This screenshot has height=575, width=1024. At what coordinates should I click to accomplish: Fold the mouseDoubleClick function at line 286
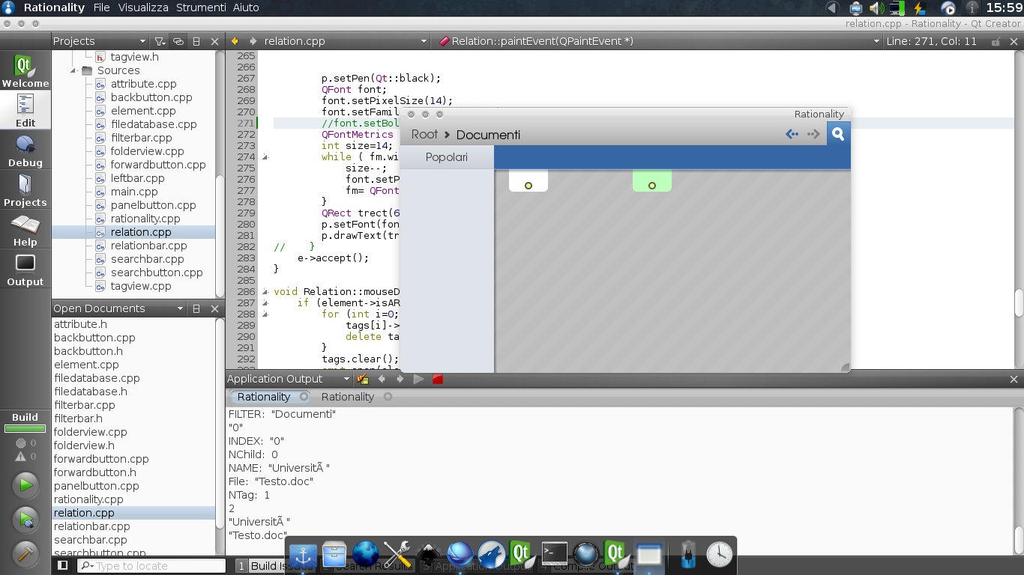point(264,292)
